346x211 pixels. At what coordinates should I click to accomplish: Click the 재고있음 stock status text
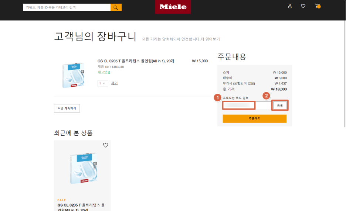pyautogui.click(x=104, y=72)
